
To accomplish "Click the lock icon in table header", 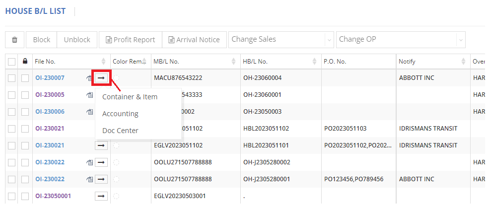I will pos(25,62).
